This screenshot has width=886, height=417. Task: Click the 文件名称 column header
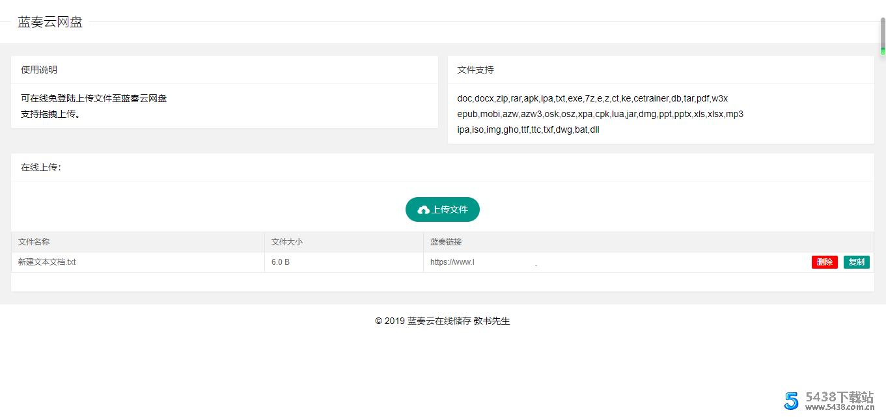[x=33, y=241]
